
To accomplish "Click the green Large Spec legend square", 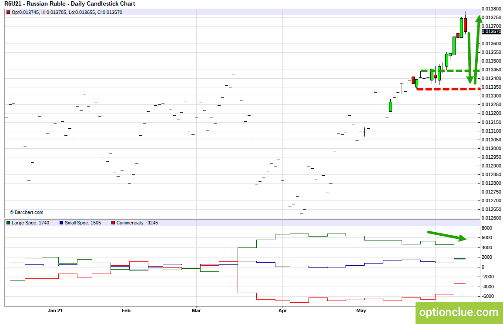I will (8, 223).
